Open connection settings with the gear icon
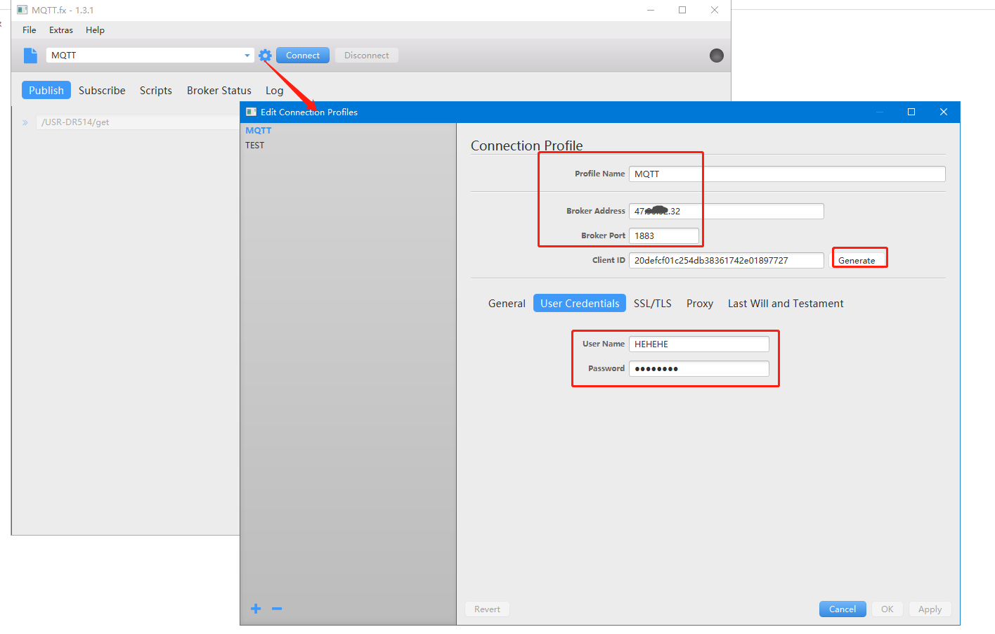The height and width of the screenshot is (634, 995). [x=265, y=56]
